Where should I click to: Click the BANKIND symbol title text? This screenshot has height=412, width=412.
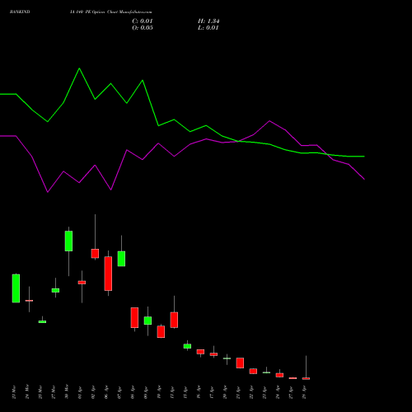[x=20, y=12]
